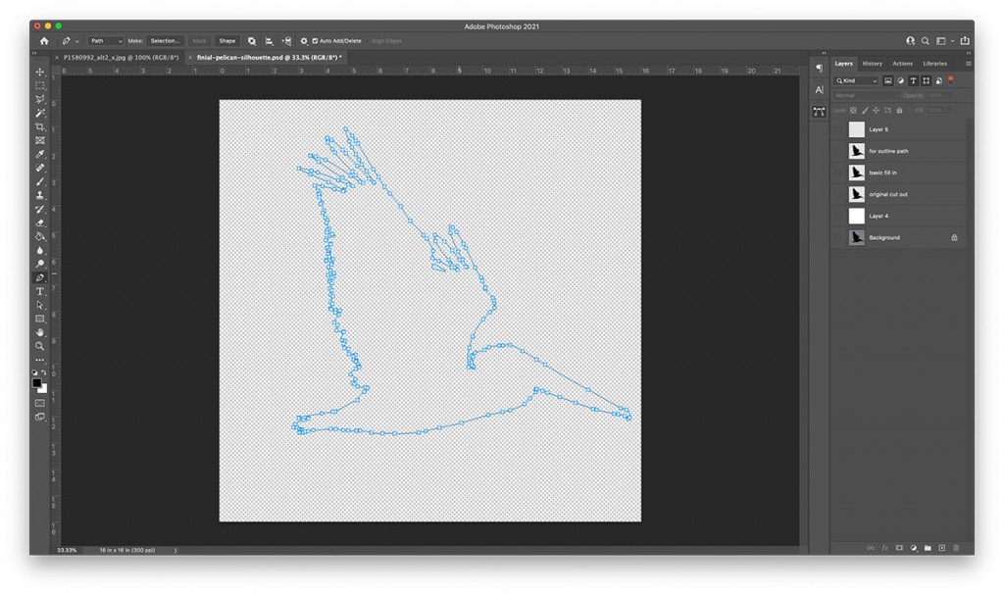
Task: Open the Path mode dropdown
Action: pos(105,41)
